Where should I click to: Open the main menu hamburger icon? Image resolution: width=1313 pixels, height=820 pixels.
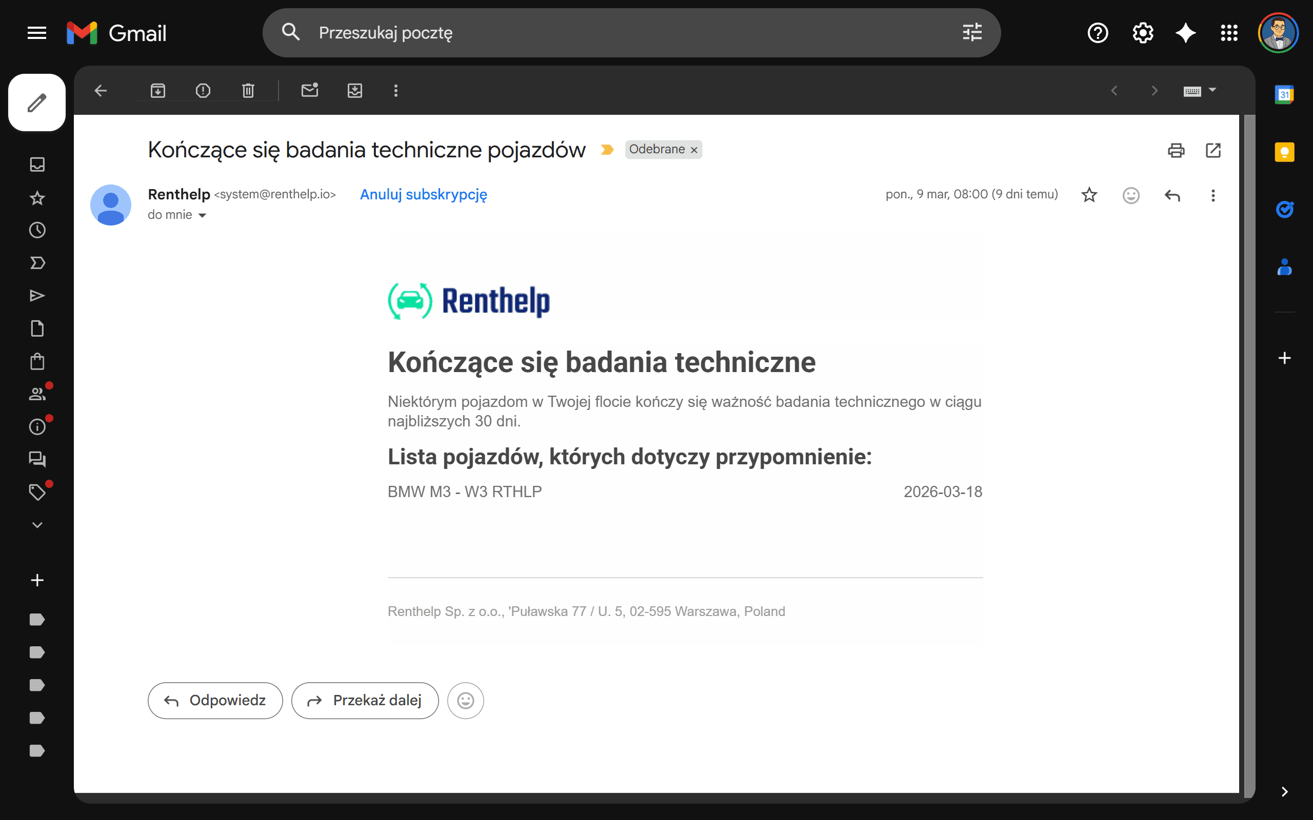coord(37,33)
